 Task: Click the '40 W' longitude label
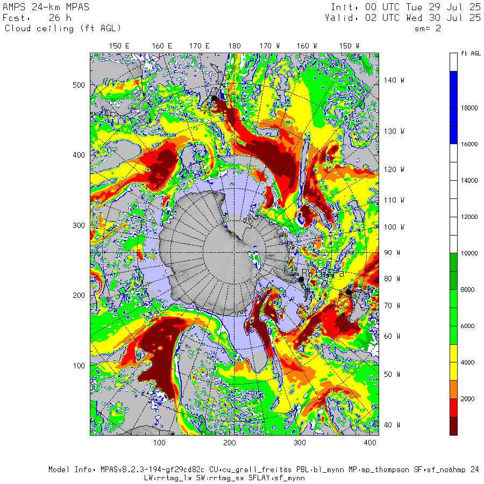pyautogui.click(x=392, y=425)
